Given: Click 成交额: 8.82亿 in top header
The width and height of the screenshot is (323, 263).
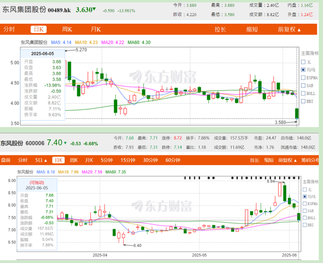Looking at the screenshot, I should pyautogui.click(x=264, y=14).
